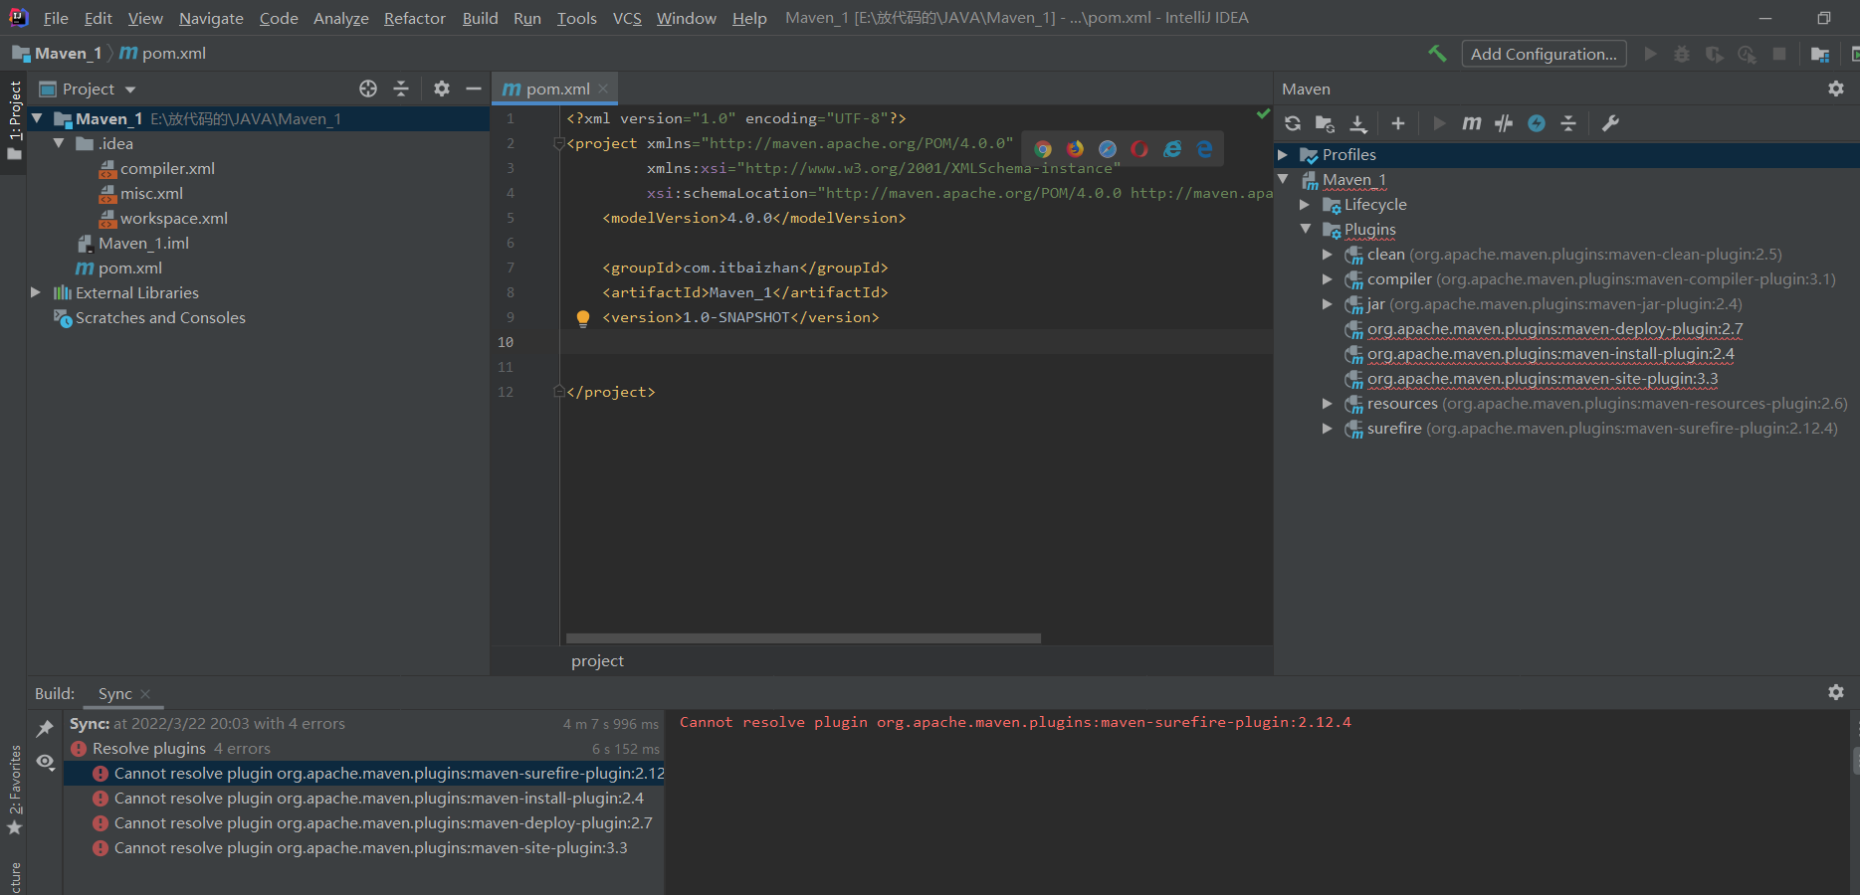
Task: Open pom.xml in Chrome browser icon
Action: [1043, 149]
